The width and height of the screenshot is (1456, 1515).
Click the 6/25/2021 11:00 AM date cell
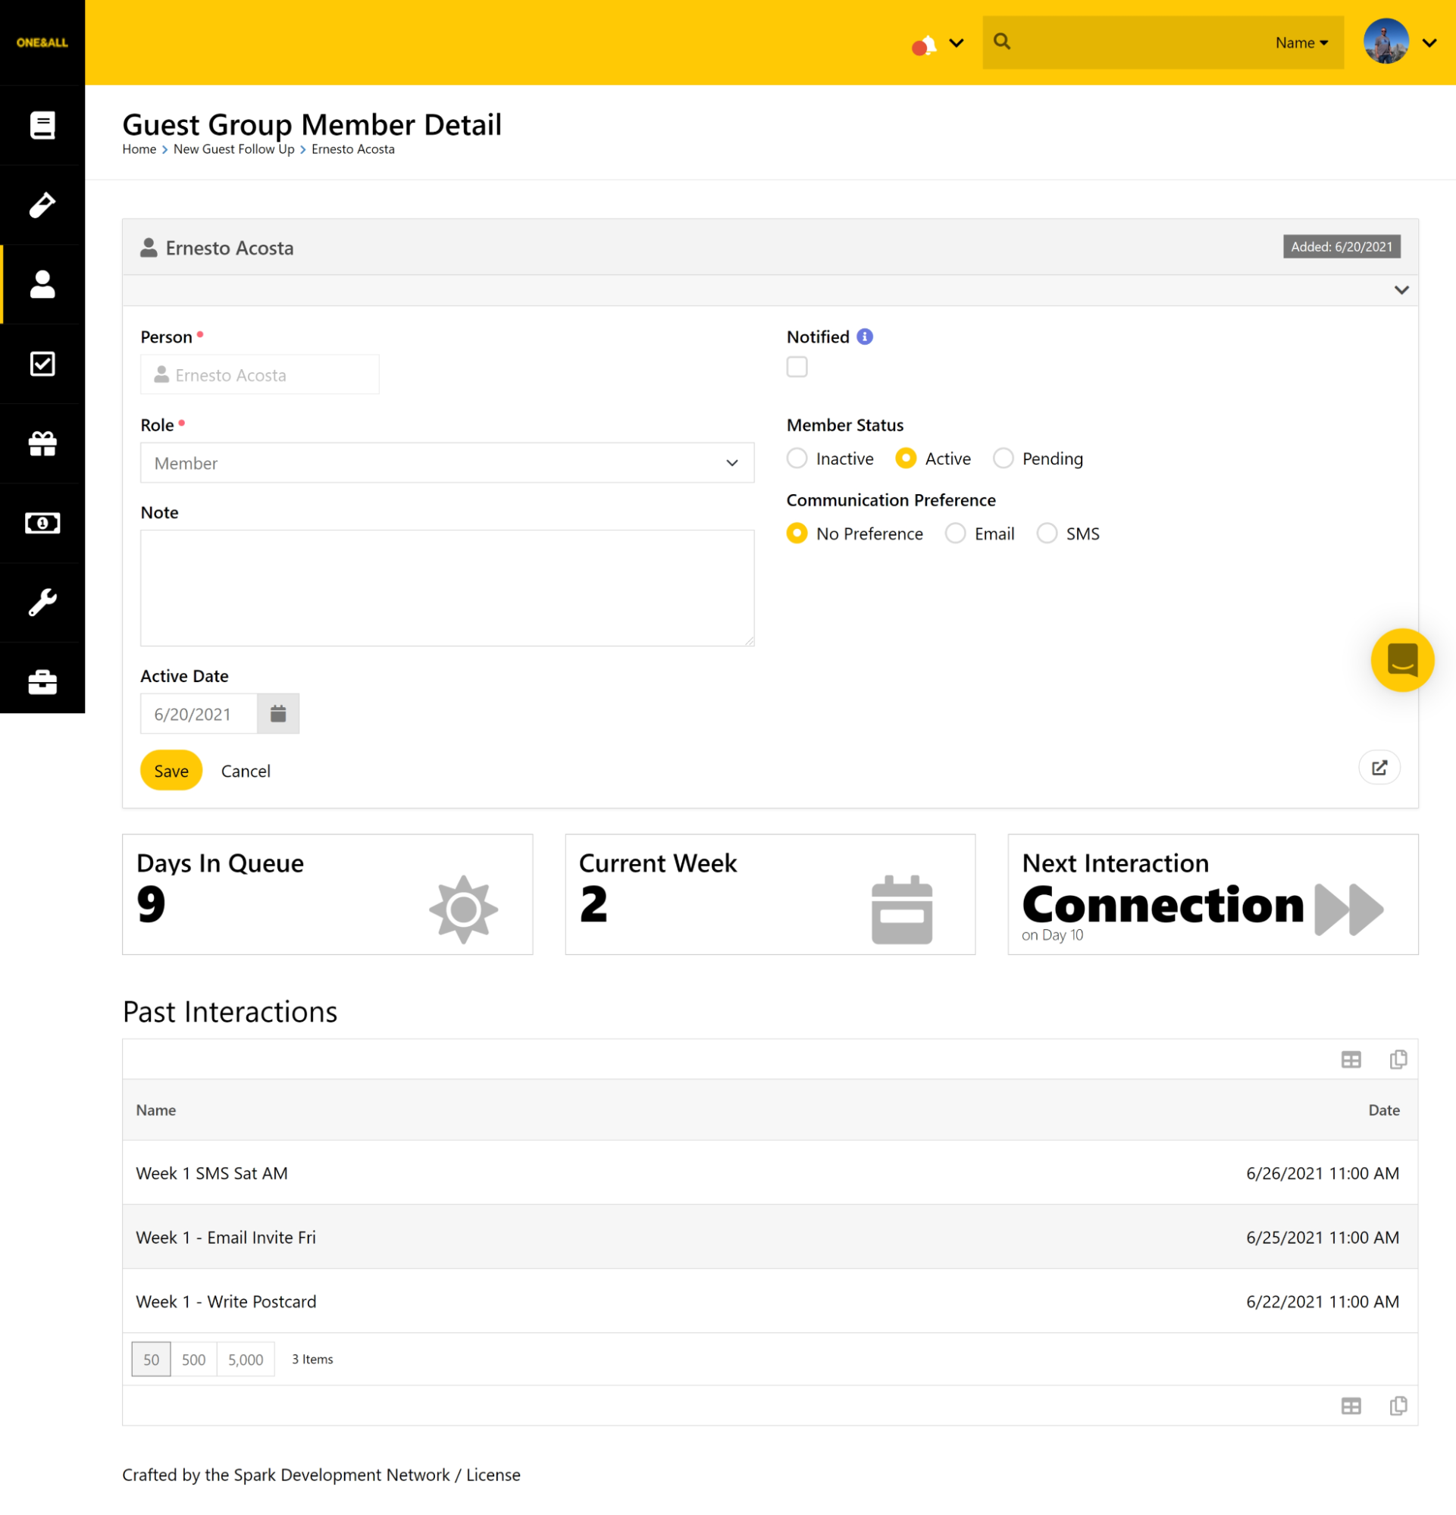pyautogui.click(x=1323, y=1238)
